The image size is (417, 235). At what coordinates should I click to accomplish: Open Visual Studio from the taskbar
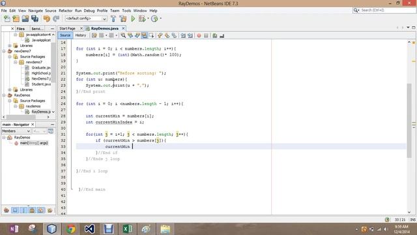pos(90,229)
